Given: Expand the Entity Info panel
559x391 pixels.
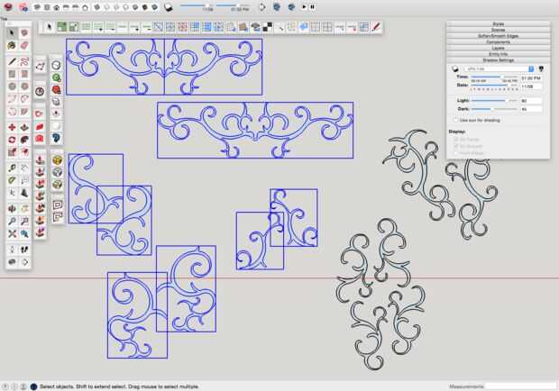Looking at the screenshot, I should click(x=498, y=54).
